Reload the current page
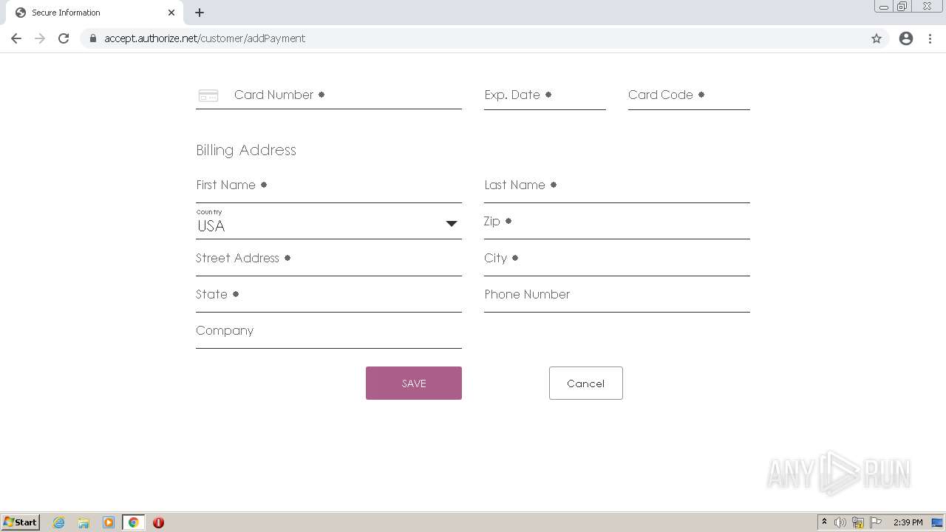 (x=64, y=38)
